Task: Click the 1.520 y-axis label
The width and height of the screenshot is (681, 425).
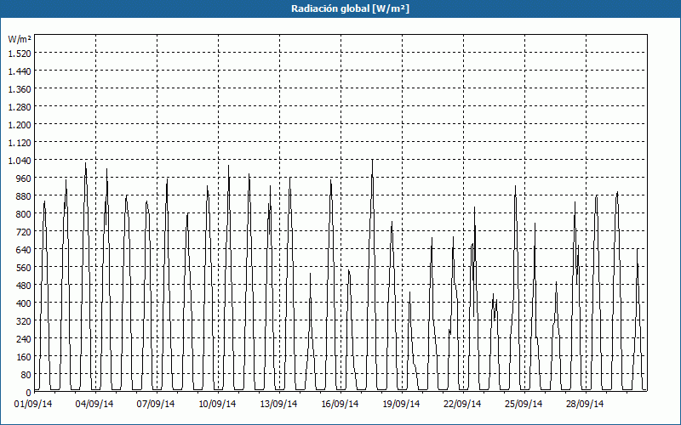Action: [20, 54]
